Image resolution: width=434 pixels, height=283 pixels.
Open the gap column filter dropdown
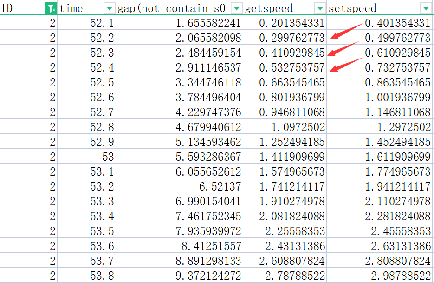click(x=237, y=8)
